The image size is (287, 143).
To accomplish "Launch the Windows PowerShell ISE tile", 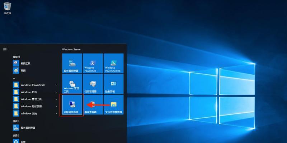I will [113, 63].
